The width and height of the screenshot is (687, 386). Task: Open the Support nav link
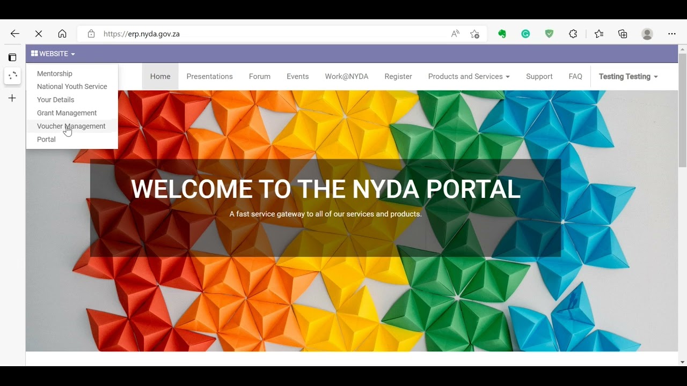point(539,77)
